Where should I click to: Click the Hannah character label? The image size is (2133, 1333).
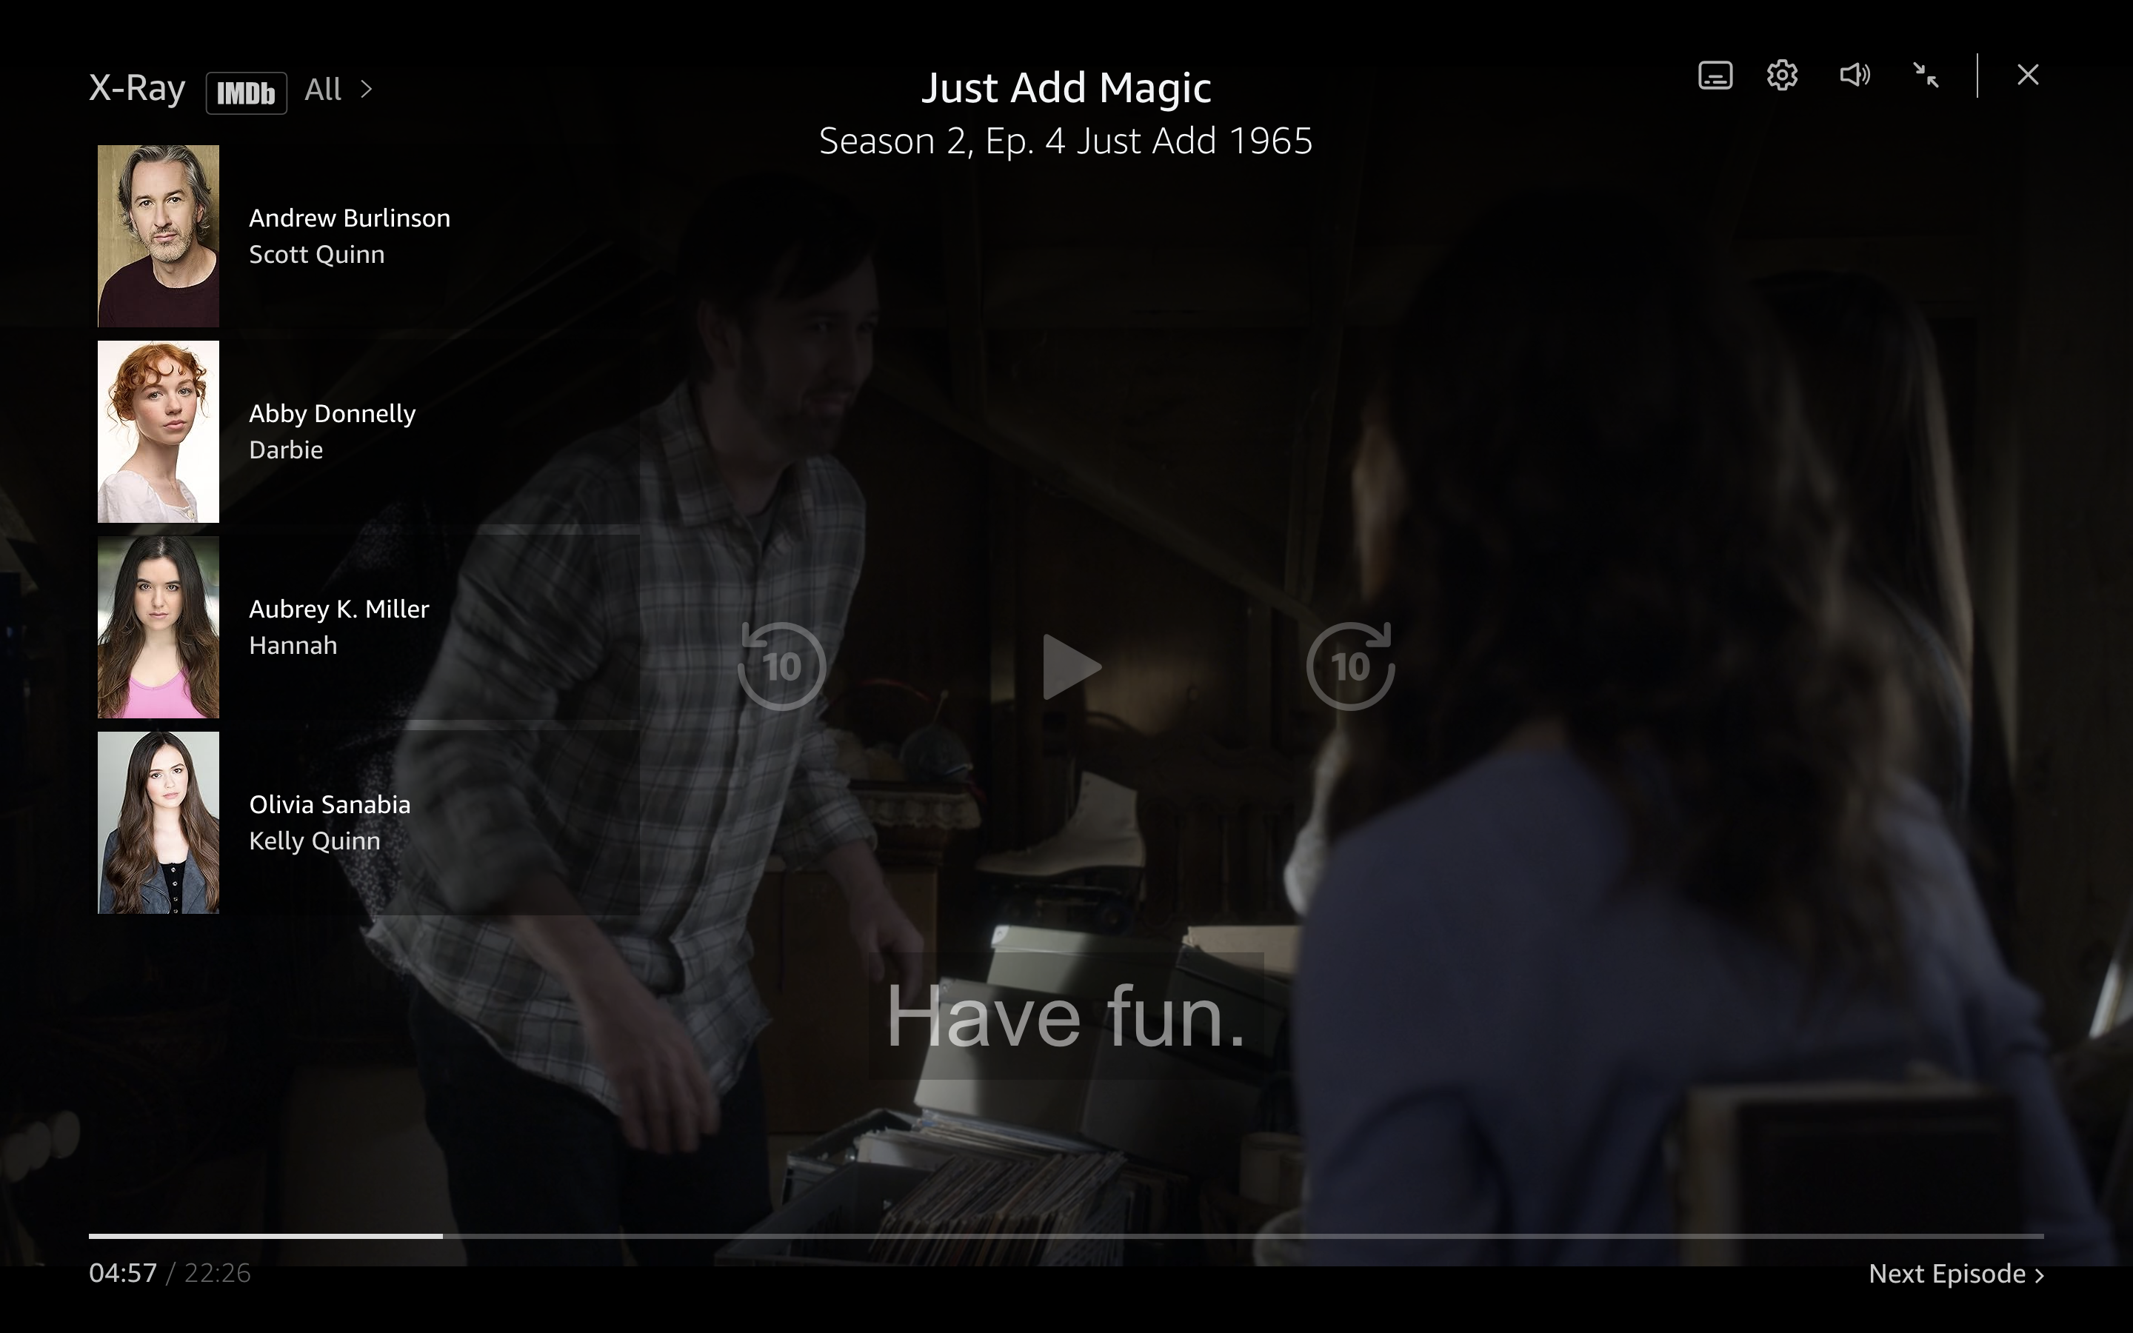tap(293, 645)
